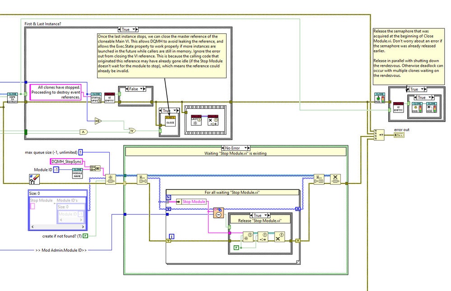The height and width of the screenshot is (291, 451).
Task: Select the Module Name clone subVI
Action: pyautogui.click(x=77, y=173)
